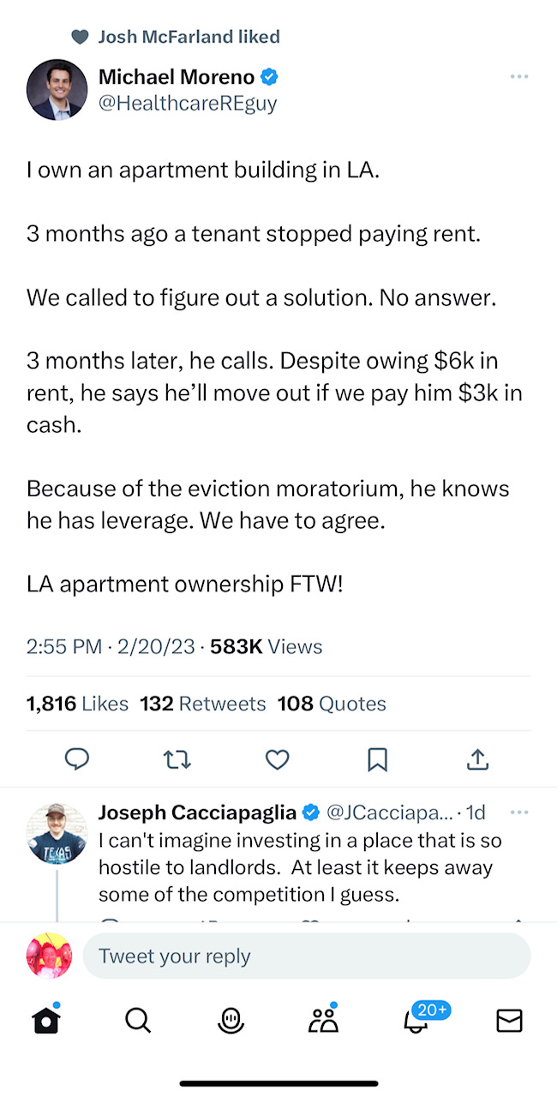The image size is (557, 1097).
Task: Open Notifications bell with 20+ badge
Action: 417,1020
